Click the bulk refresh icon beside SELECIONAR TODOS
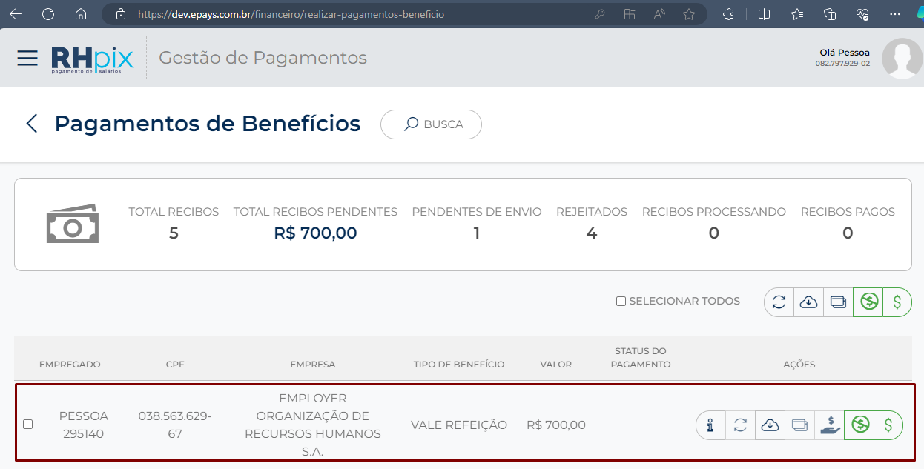 pyautogui.click(x=779, y=302)
